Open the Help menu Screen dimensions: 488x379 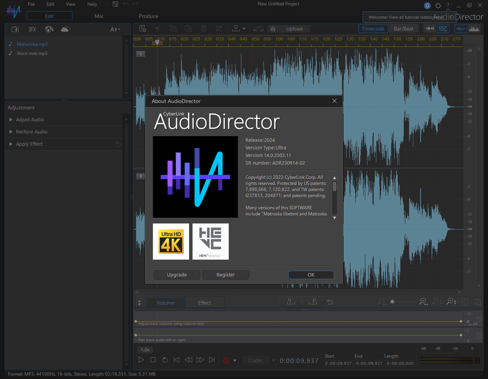coord(92,4)
